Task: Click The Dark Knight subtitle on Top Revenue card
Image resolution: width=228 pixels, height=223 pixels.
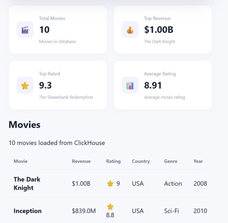Action: click(160, 42)
